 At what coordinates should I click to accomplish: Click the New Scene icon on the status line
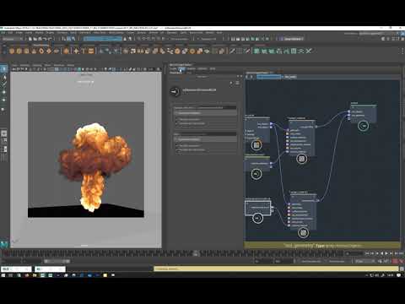point(30,39)
